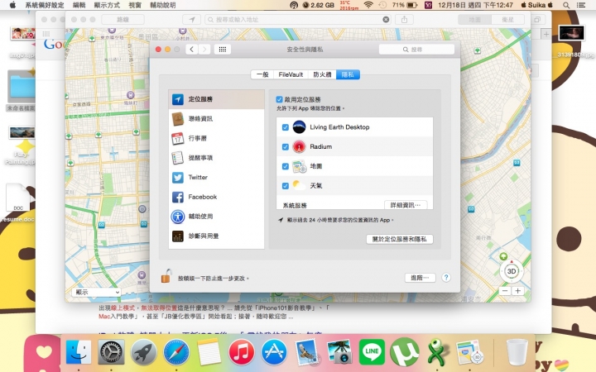Toggle 3D view in Maps
596x372 pixels.
(512, 271)
